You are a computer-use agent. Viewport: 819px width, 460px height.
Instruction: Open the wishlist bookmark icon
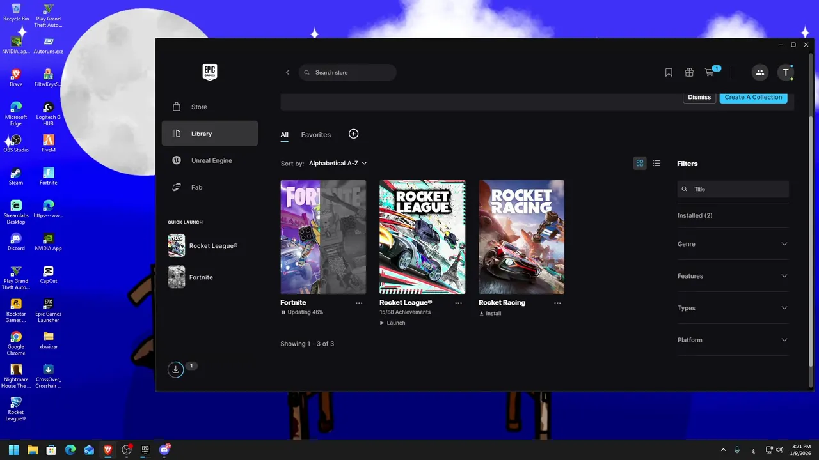coord(669,73)
